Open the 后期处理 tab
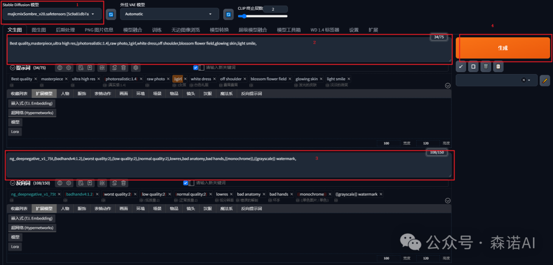Viewport: 553px width, 265px height. point(65,30)
